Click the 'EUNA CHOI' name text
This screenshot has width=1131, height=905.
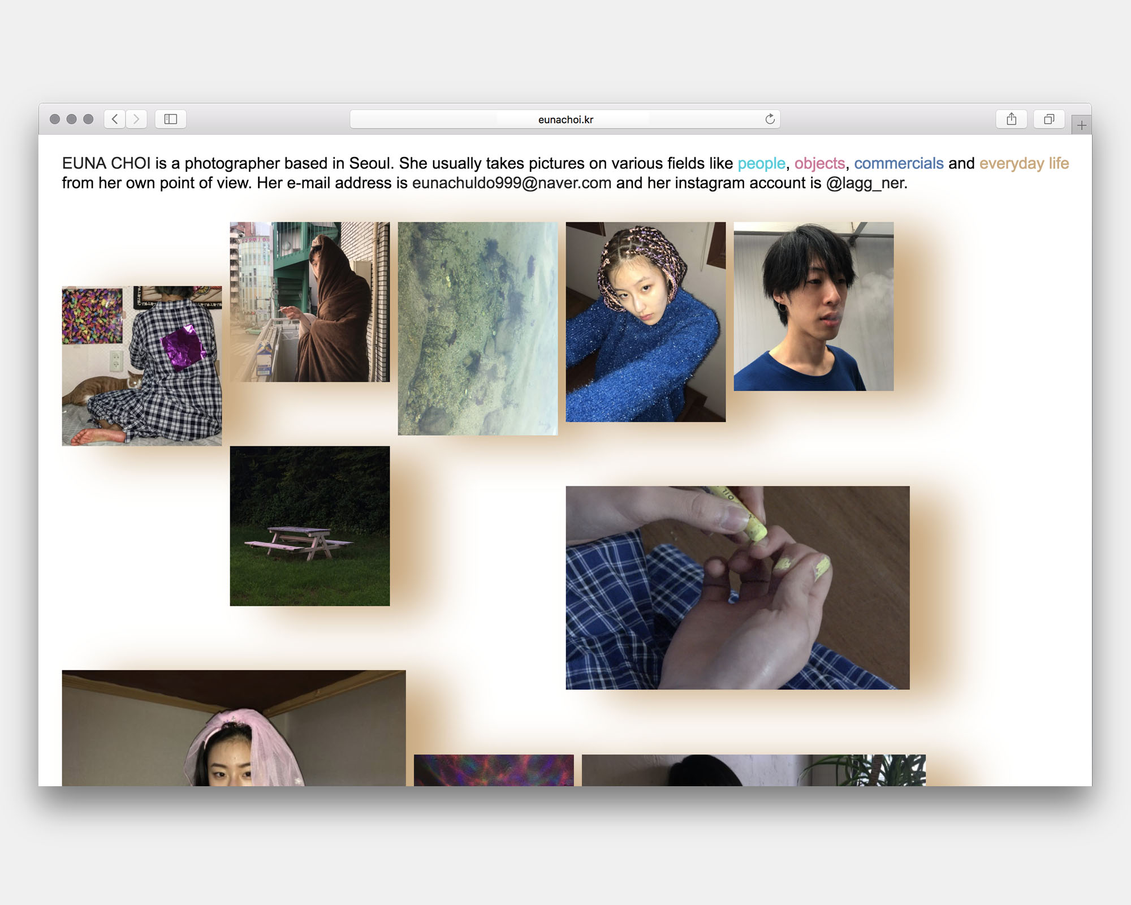(106, 163)
